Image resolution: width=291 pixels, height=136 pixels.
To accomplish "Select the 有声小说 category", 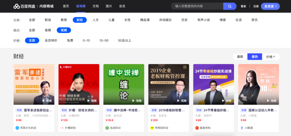I will (x=204, y=20).
